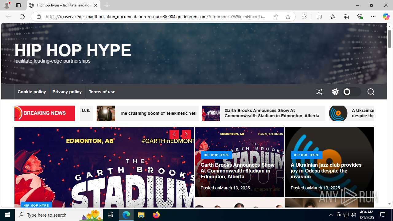This screenshot has width=393, height=221.
Task: Open the Collections icon
Action: pyautogui.click(x=346, y=17)
